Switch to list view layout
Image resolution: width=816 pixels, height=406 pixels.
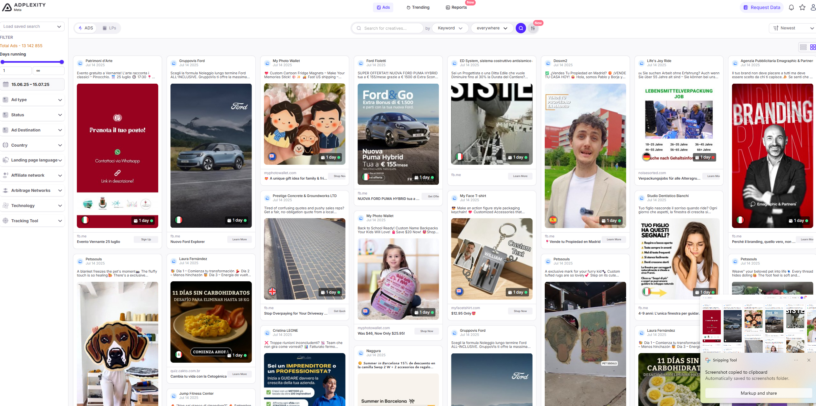click(803, 47)
